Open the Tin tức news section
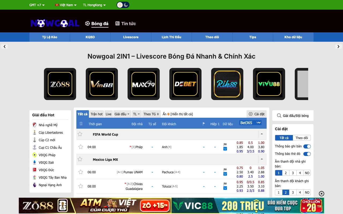The height and width of the screenshot is (214, 343). coord(125,24)
